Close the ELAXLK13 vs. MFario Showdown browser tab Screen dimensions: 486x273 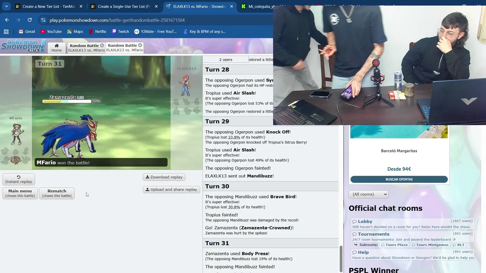pyautogui.click(x=231, y=6)
